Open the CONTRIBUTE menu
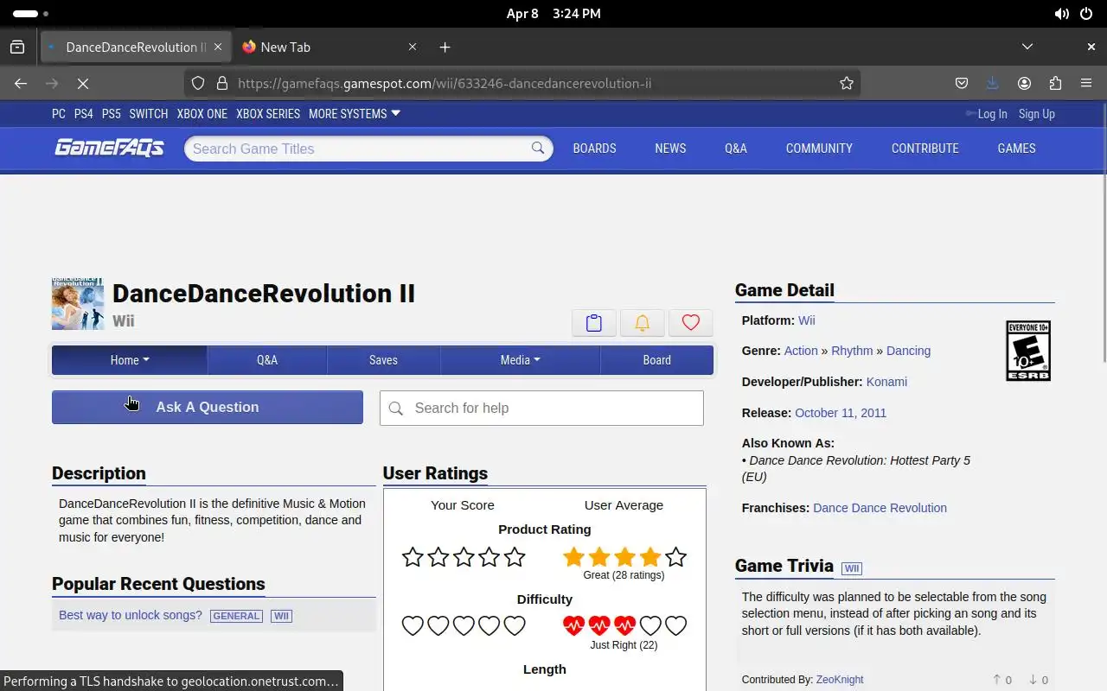This screenshot has height=691, width=1107. [x=925, y=148]
